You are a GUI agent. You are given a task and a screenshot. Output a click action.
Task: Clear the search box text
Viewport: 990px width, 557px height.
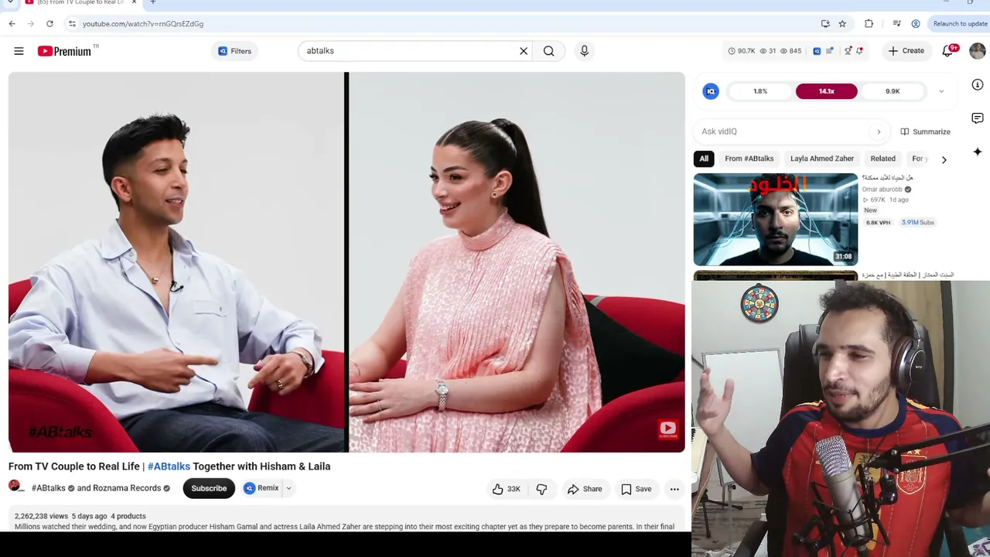[524, 51]
